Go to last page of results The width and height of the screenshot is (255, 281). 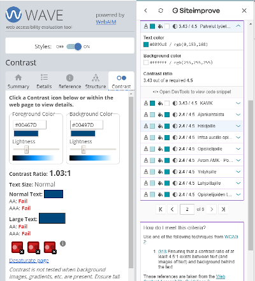(x=223, y=209)
